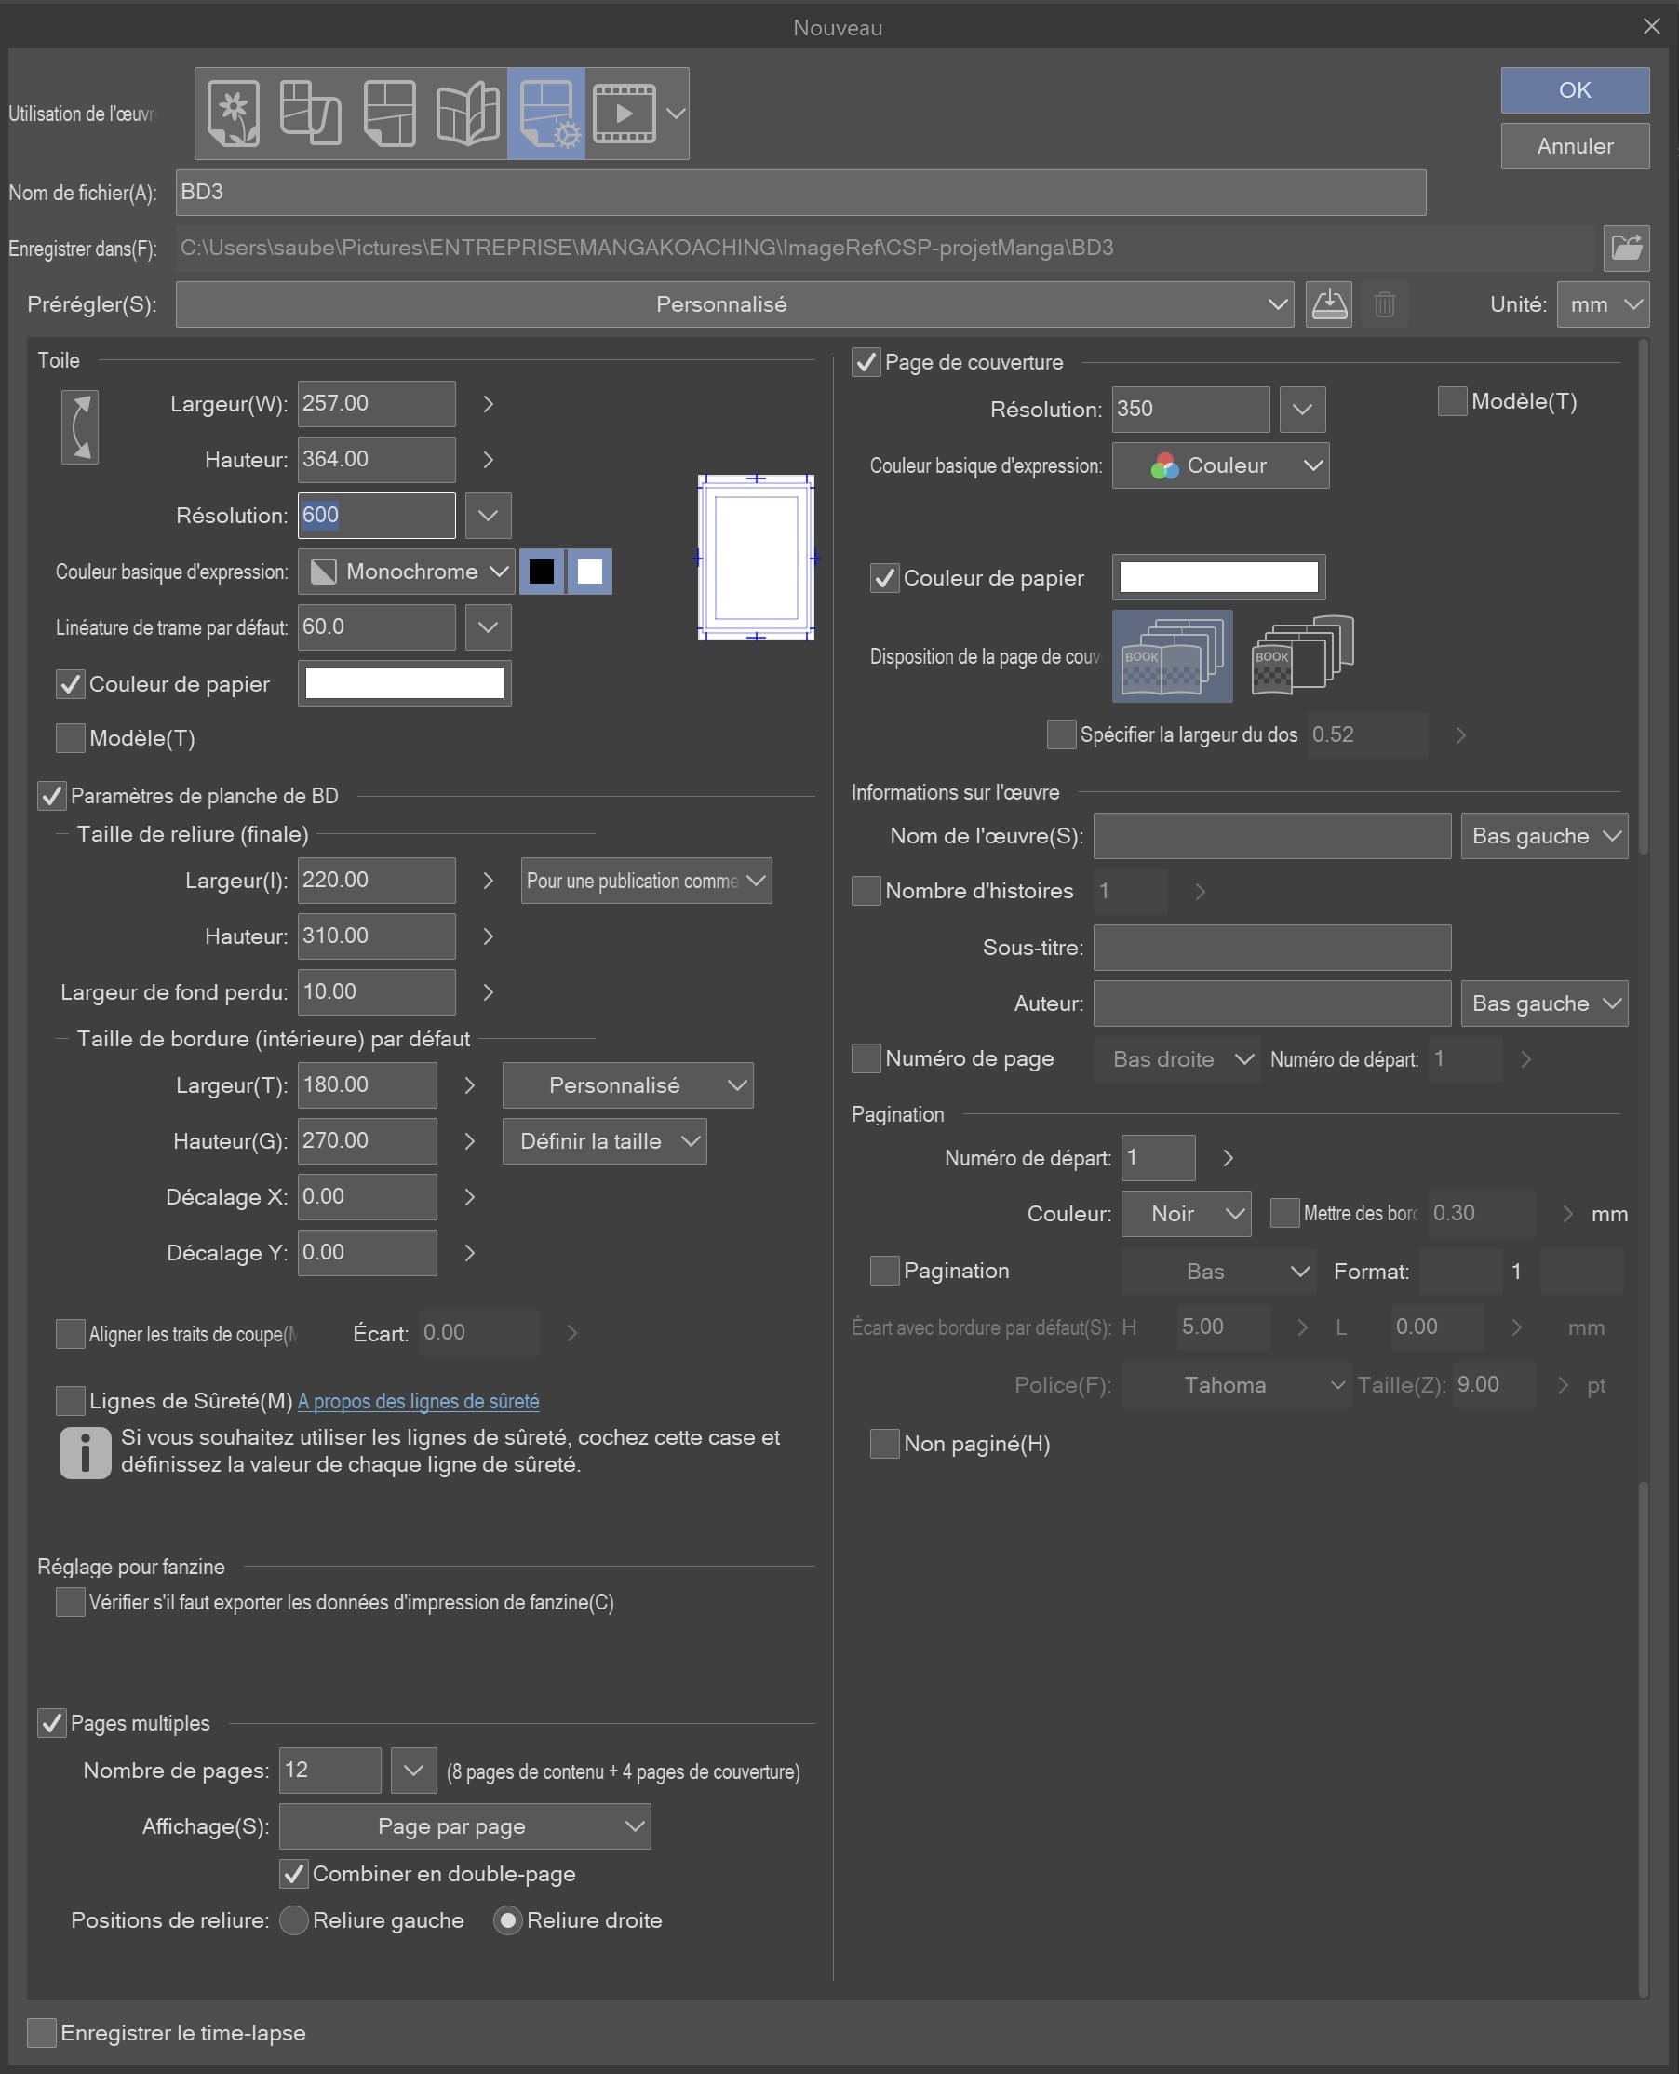Open the Largeur(W) slider arrow

(x=489, y=403)
